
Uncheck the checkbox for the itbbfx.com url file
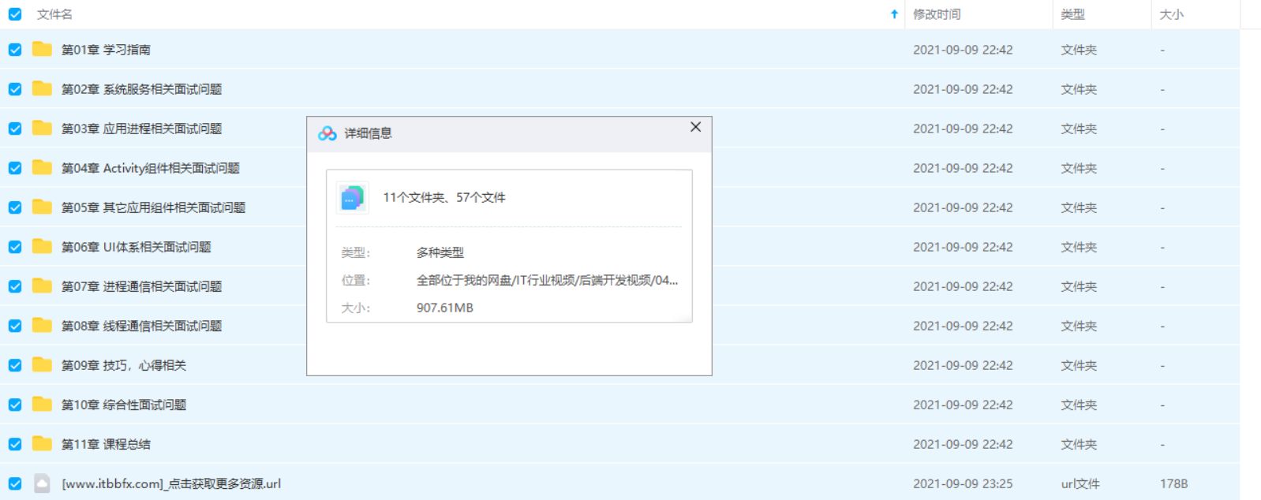(x=15, y=483)
